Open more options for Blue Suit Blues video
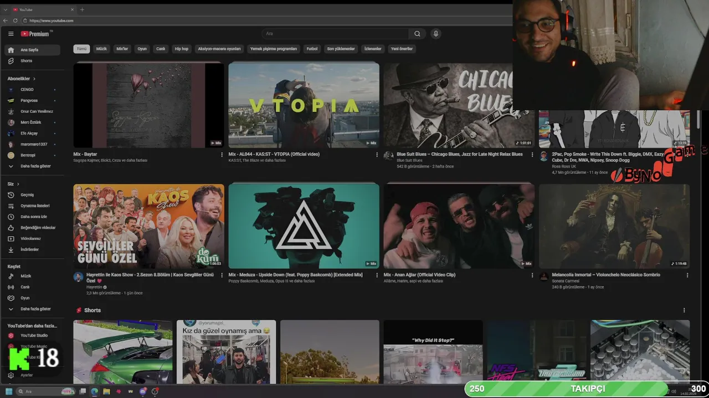Image resolution: width=709 pixels, height=398 pixels. 532,155
